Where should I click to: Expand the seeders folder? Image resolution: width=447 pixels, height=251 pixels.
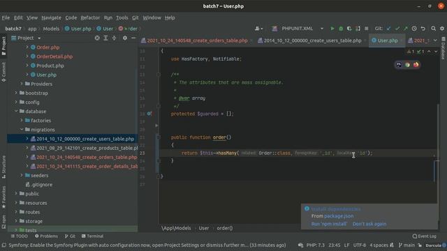(22, 175)
